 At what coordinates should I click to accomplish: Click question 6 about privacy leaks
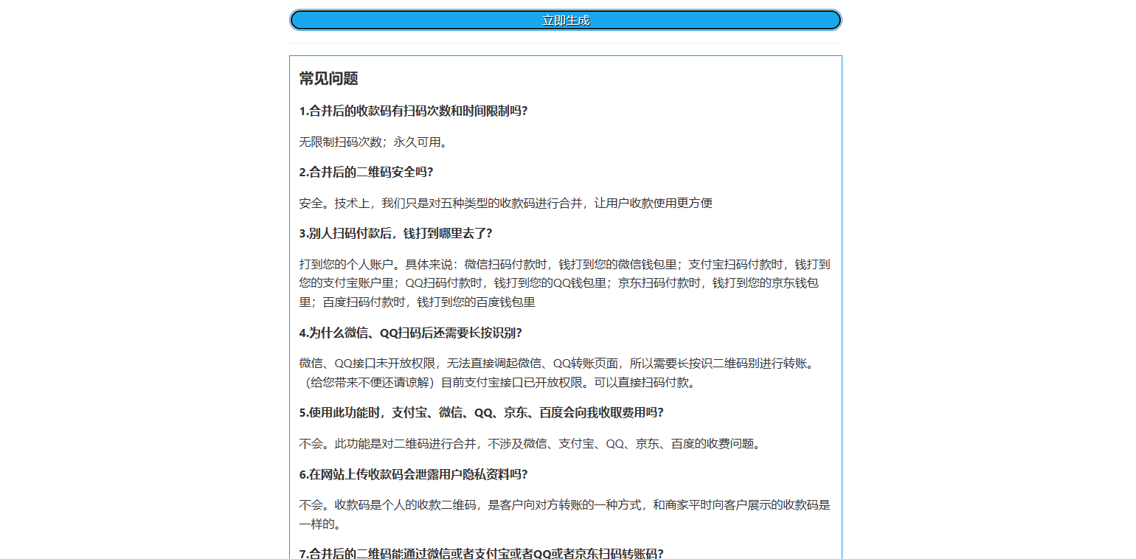(413, 474)
